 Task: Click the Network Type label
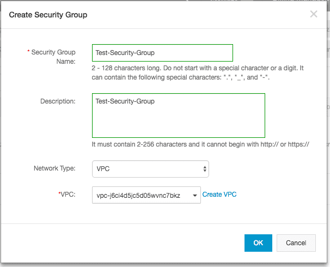(x=54, y=168)
